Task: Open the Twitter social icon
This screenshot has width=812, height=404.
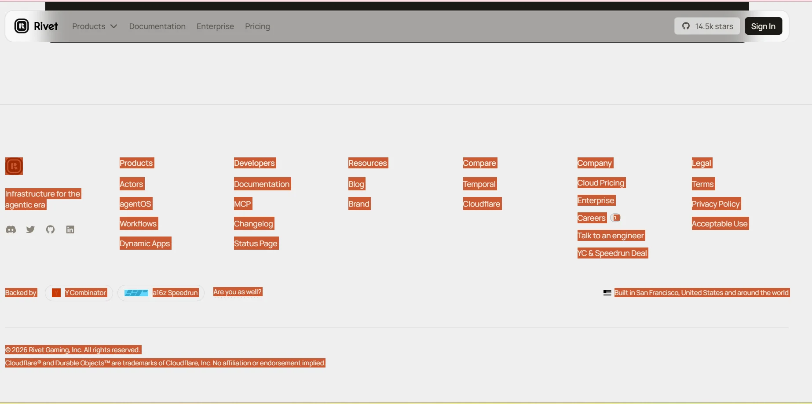Action: coord(30,229)
